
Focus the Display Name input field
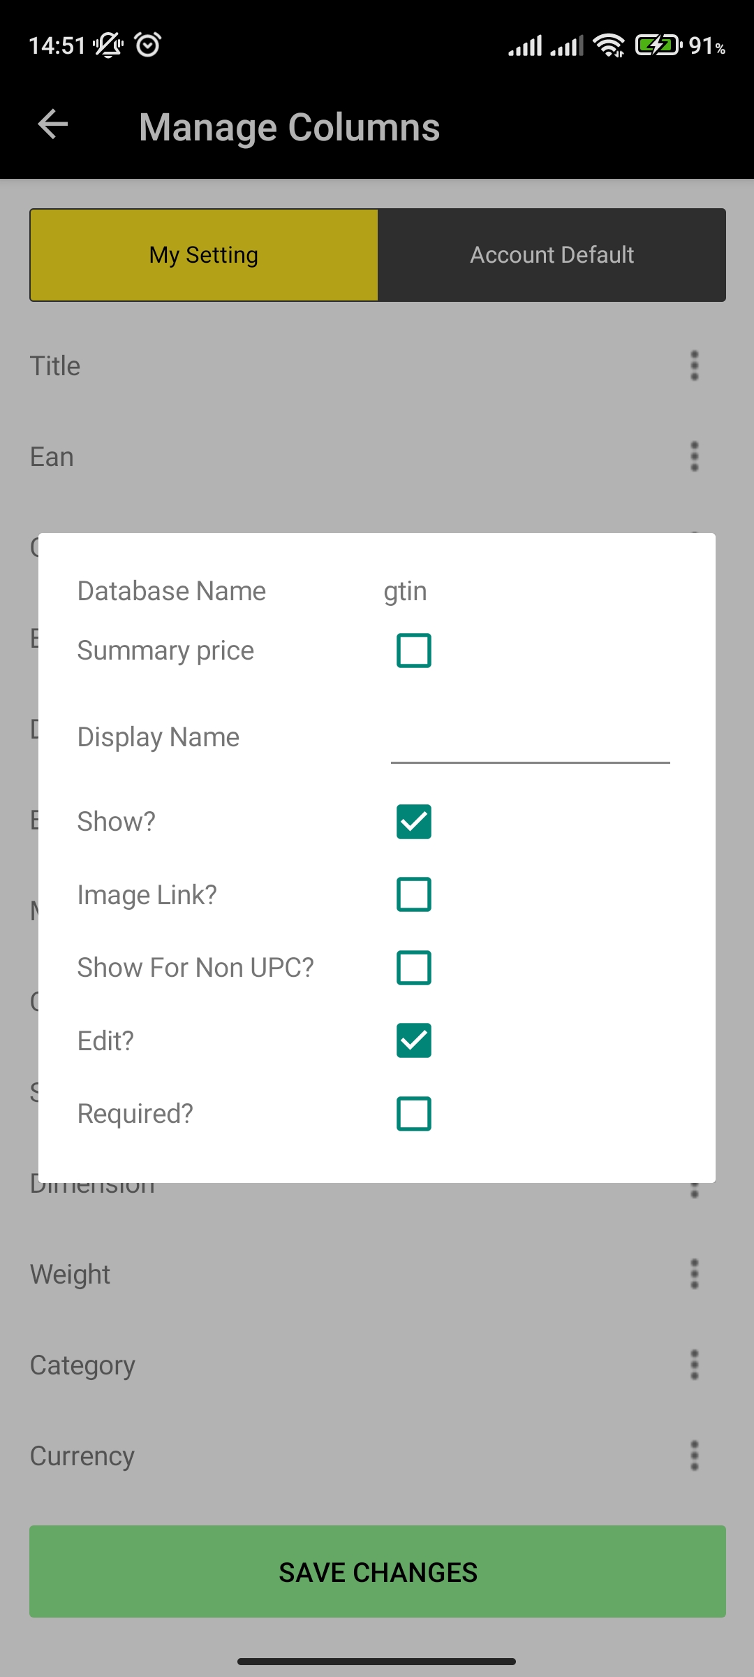click(x=531, y=738)
